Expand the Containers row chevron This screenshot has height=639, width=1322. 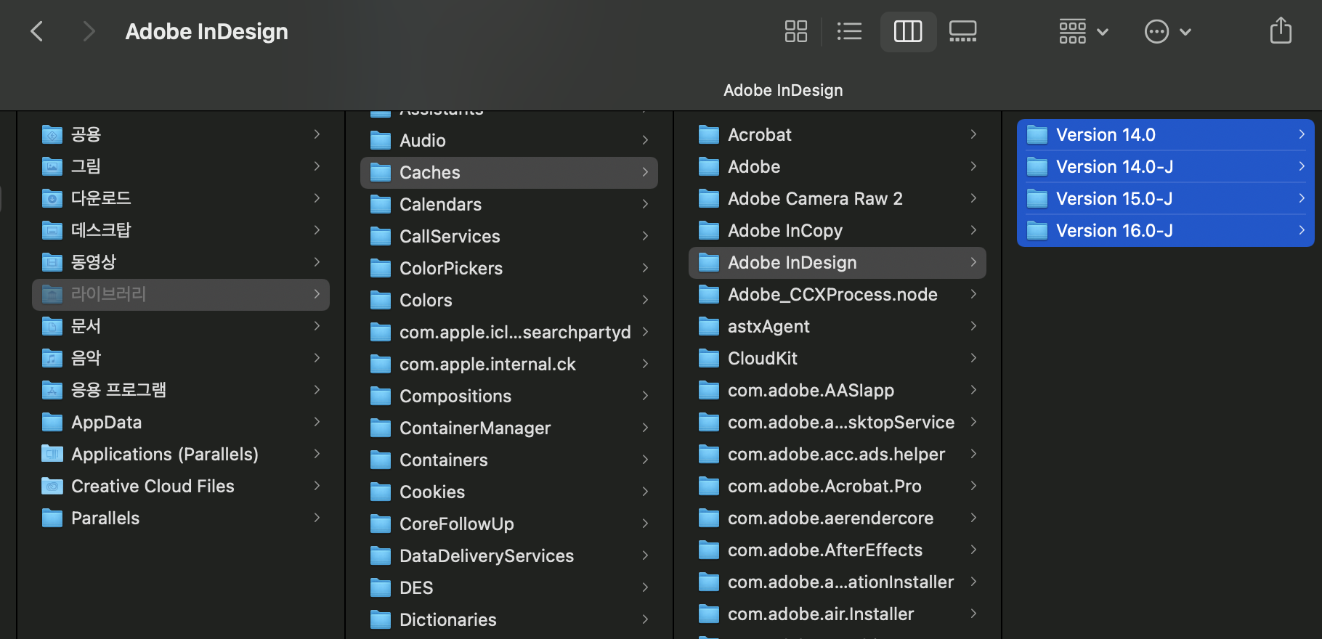[645, 460]
